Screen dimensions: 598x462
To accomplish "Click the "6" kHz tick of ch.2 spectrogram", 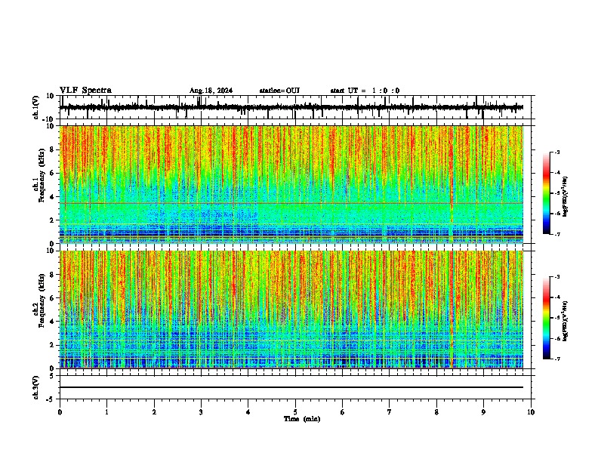I will coord(54,298).
